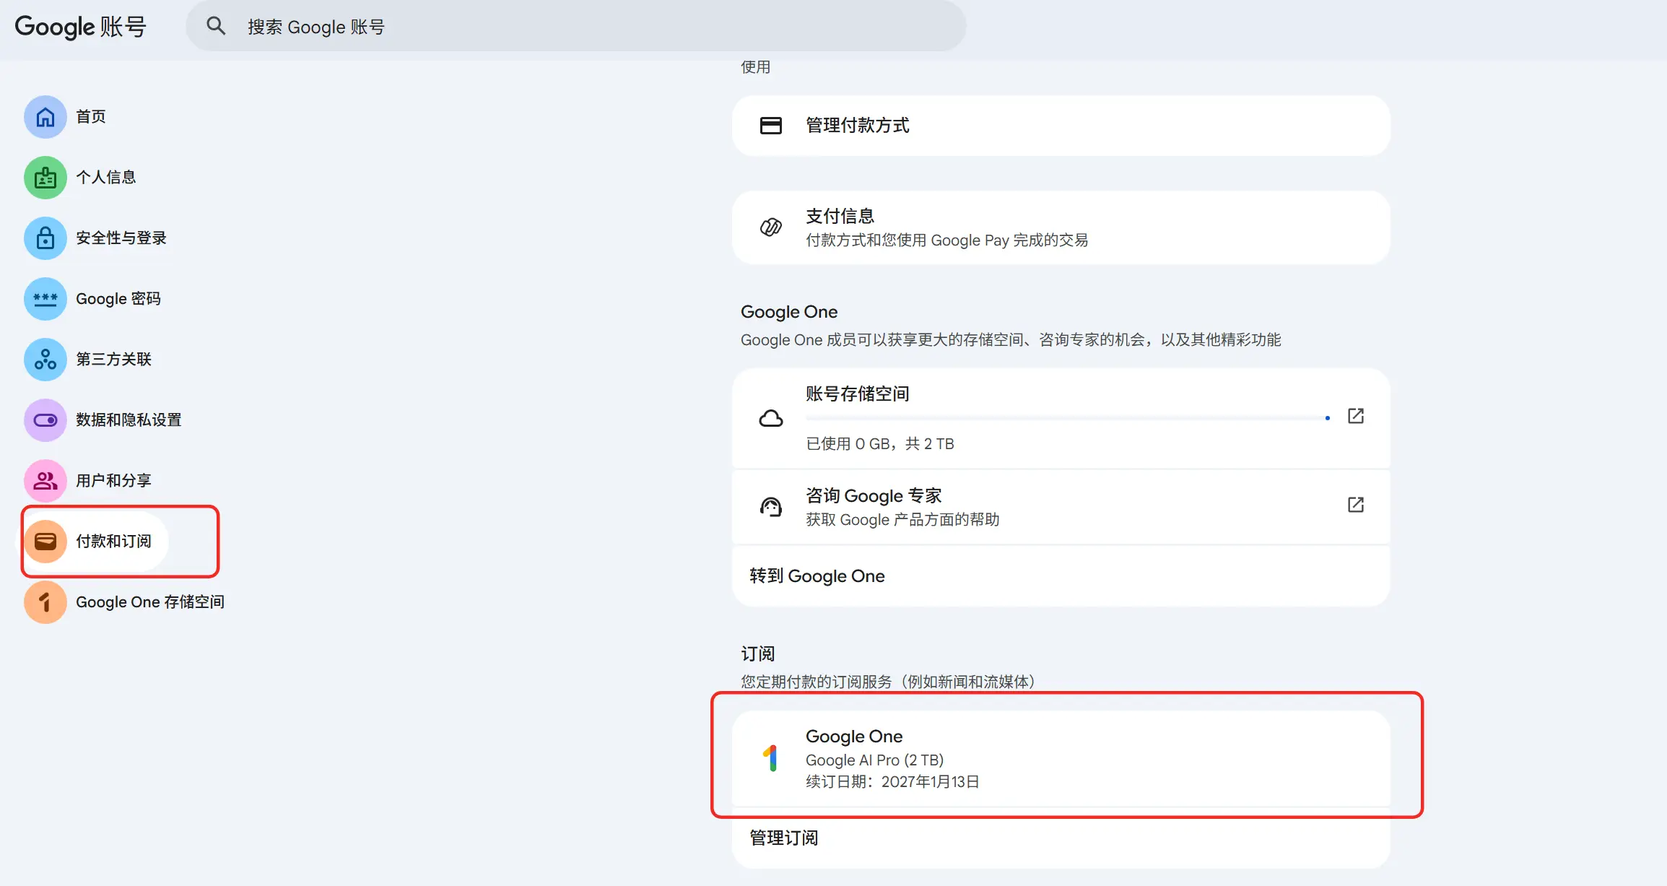The image size is (1667, 886).
Task: Click the 转到 Google One link
Action: (817, 576)
